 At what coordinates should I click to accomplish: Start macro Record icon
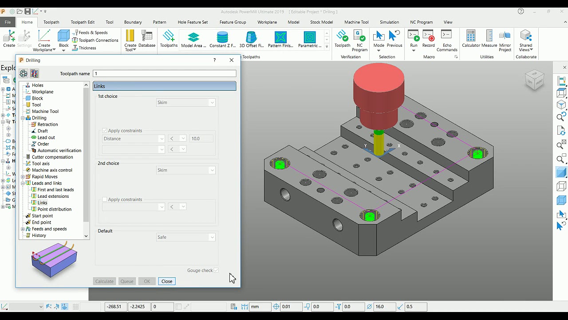pyautogui.click(x=429, y=39)
